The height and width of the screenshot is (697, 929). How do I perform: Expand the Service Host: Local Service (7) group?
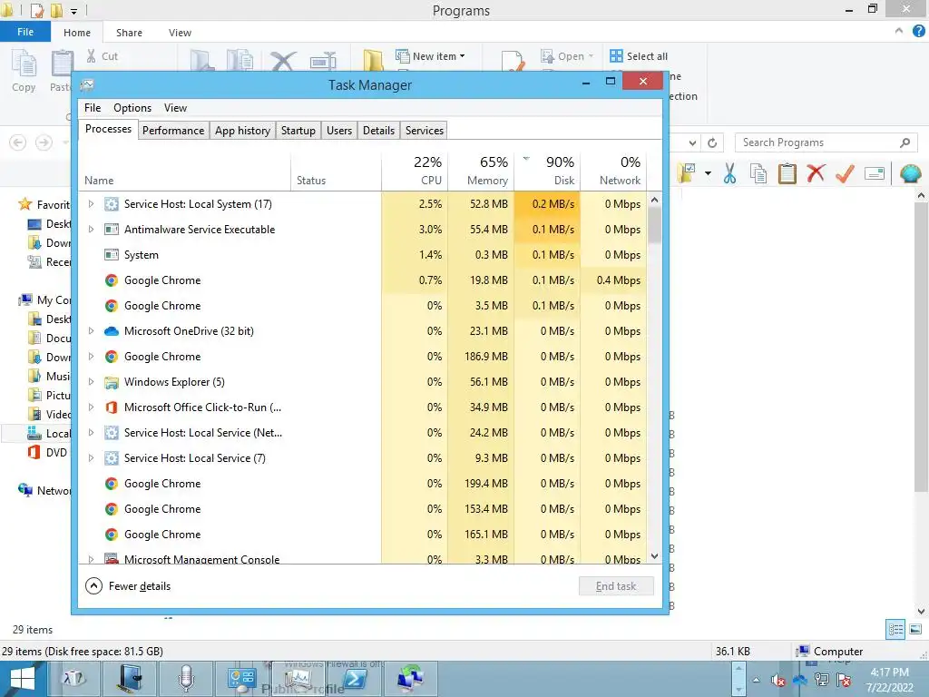click(x=91, y=458)
